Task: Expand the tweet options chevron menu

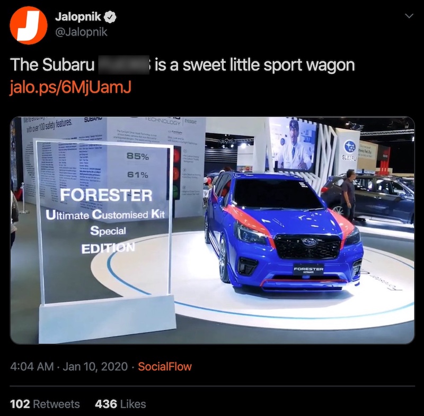Action: point(409,16)
